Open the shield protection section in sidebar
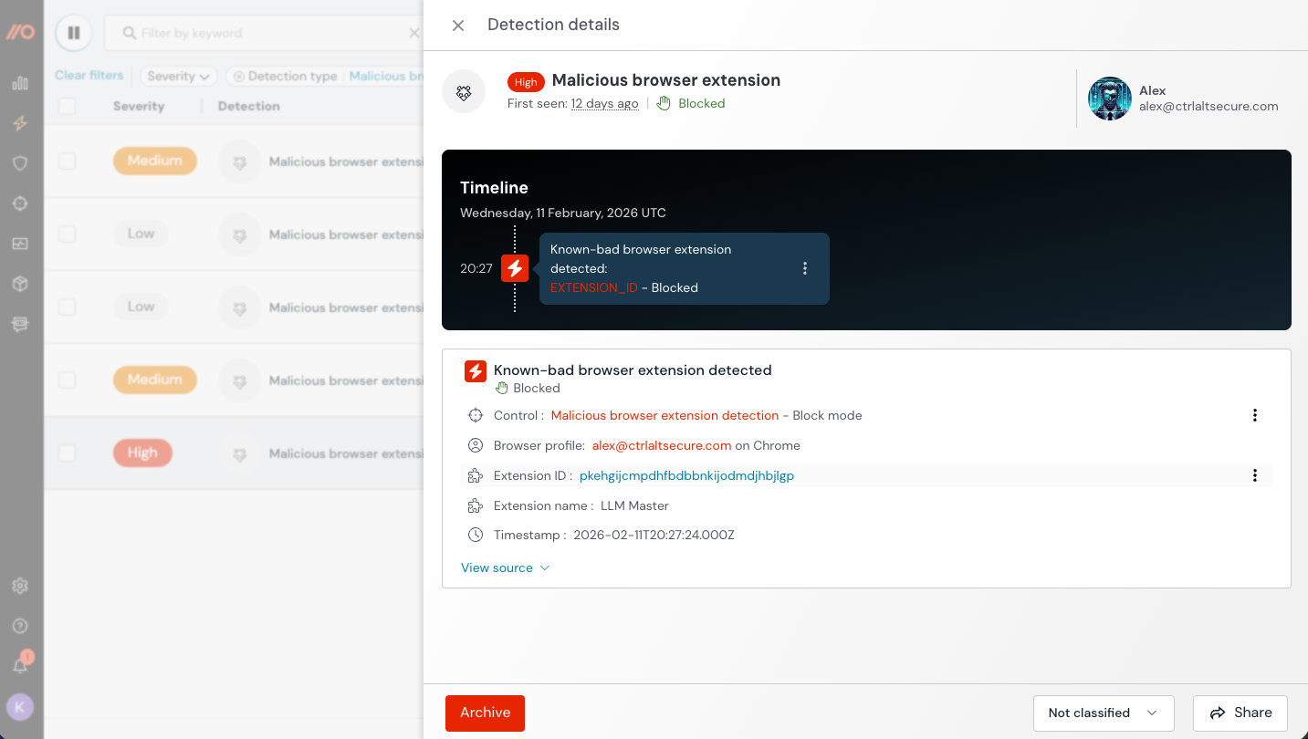Viewport: 1308px width, 739px height. coord(20,162)
